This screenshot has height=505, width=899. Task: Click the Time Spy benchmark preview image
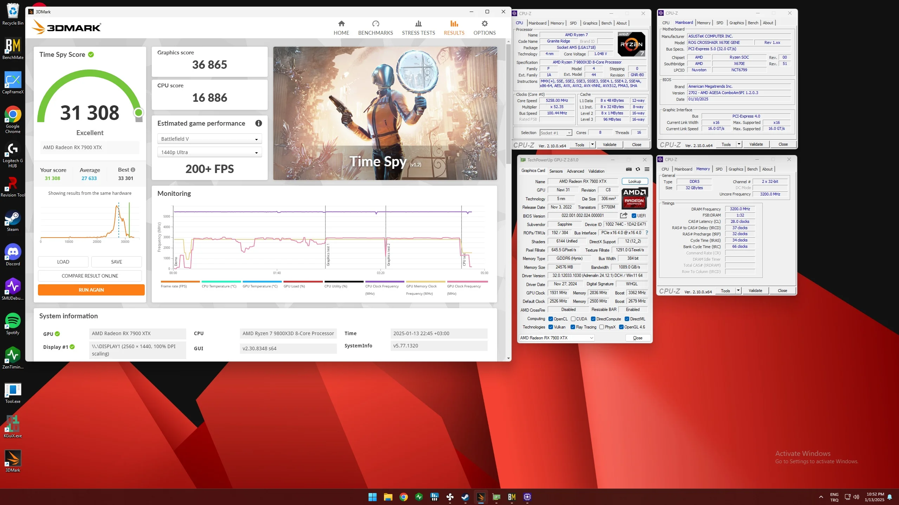(385, 113)
